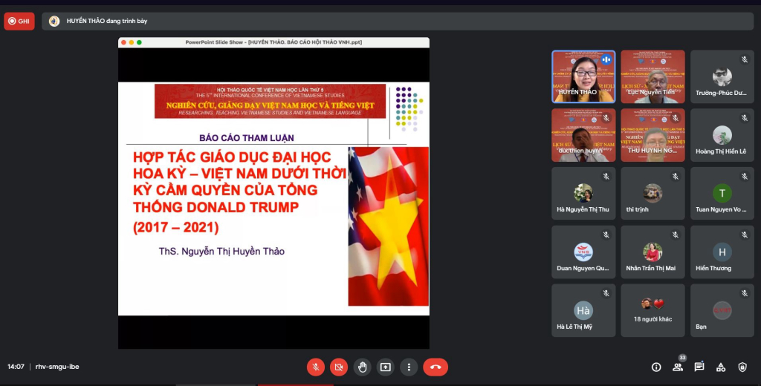
Task: Click the presenter avatar beside HUYỀN THẢO đang trình bày
Action: click(x=54, y=22)
